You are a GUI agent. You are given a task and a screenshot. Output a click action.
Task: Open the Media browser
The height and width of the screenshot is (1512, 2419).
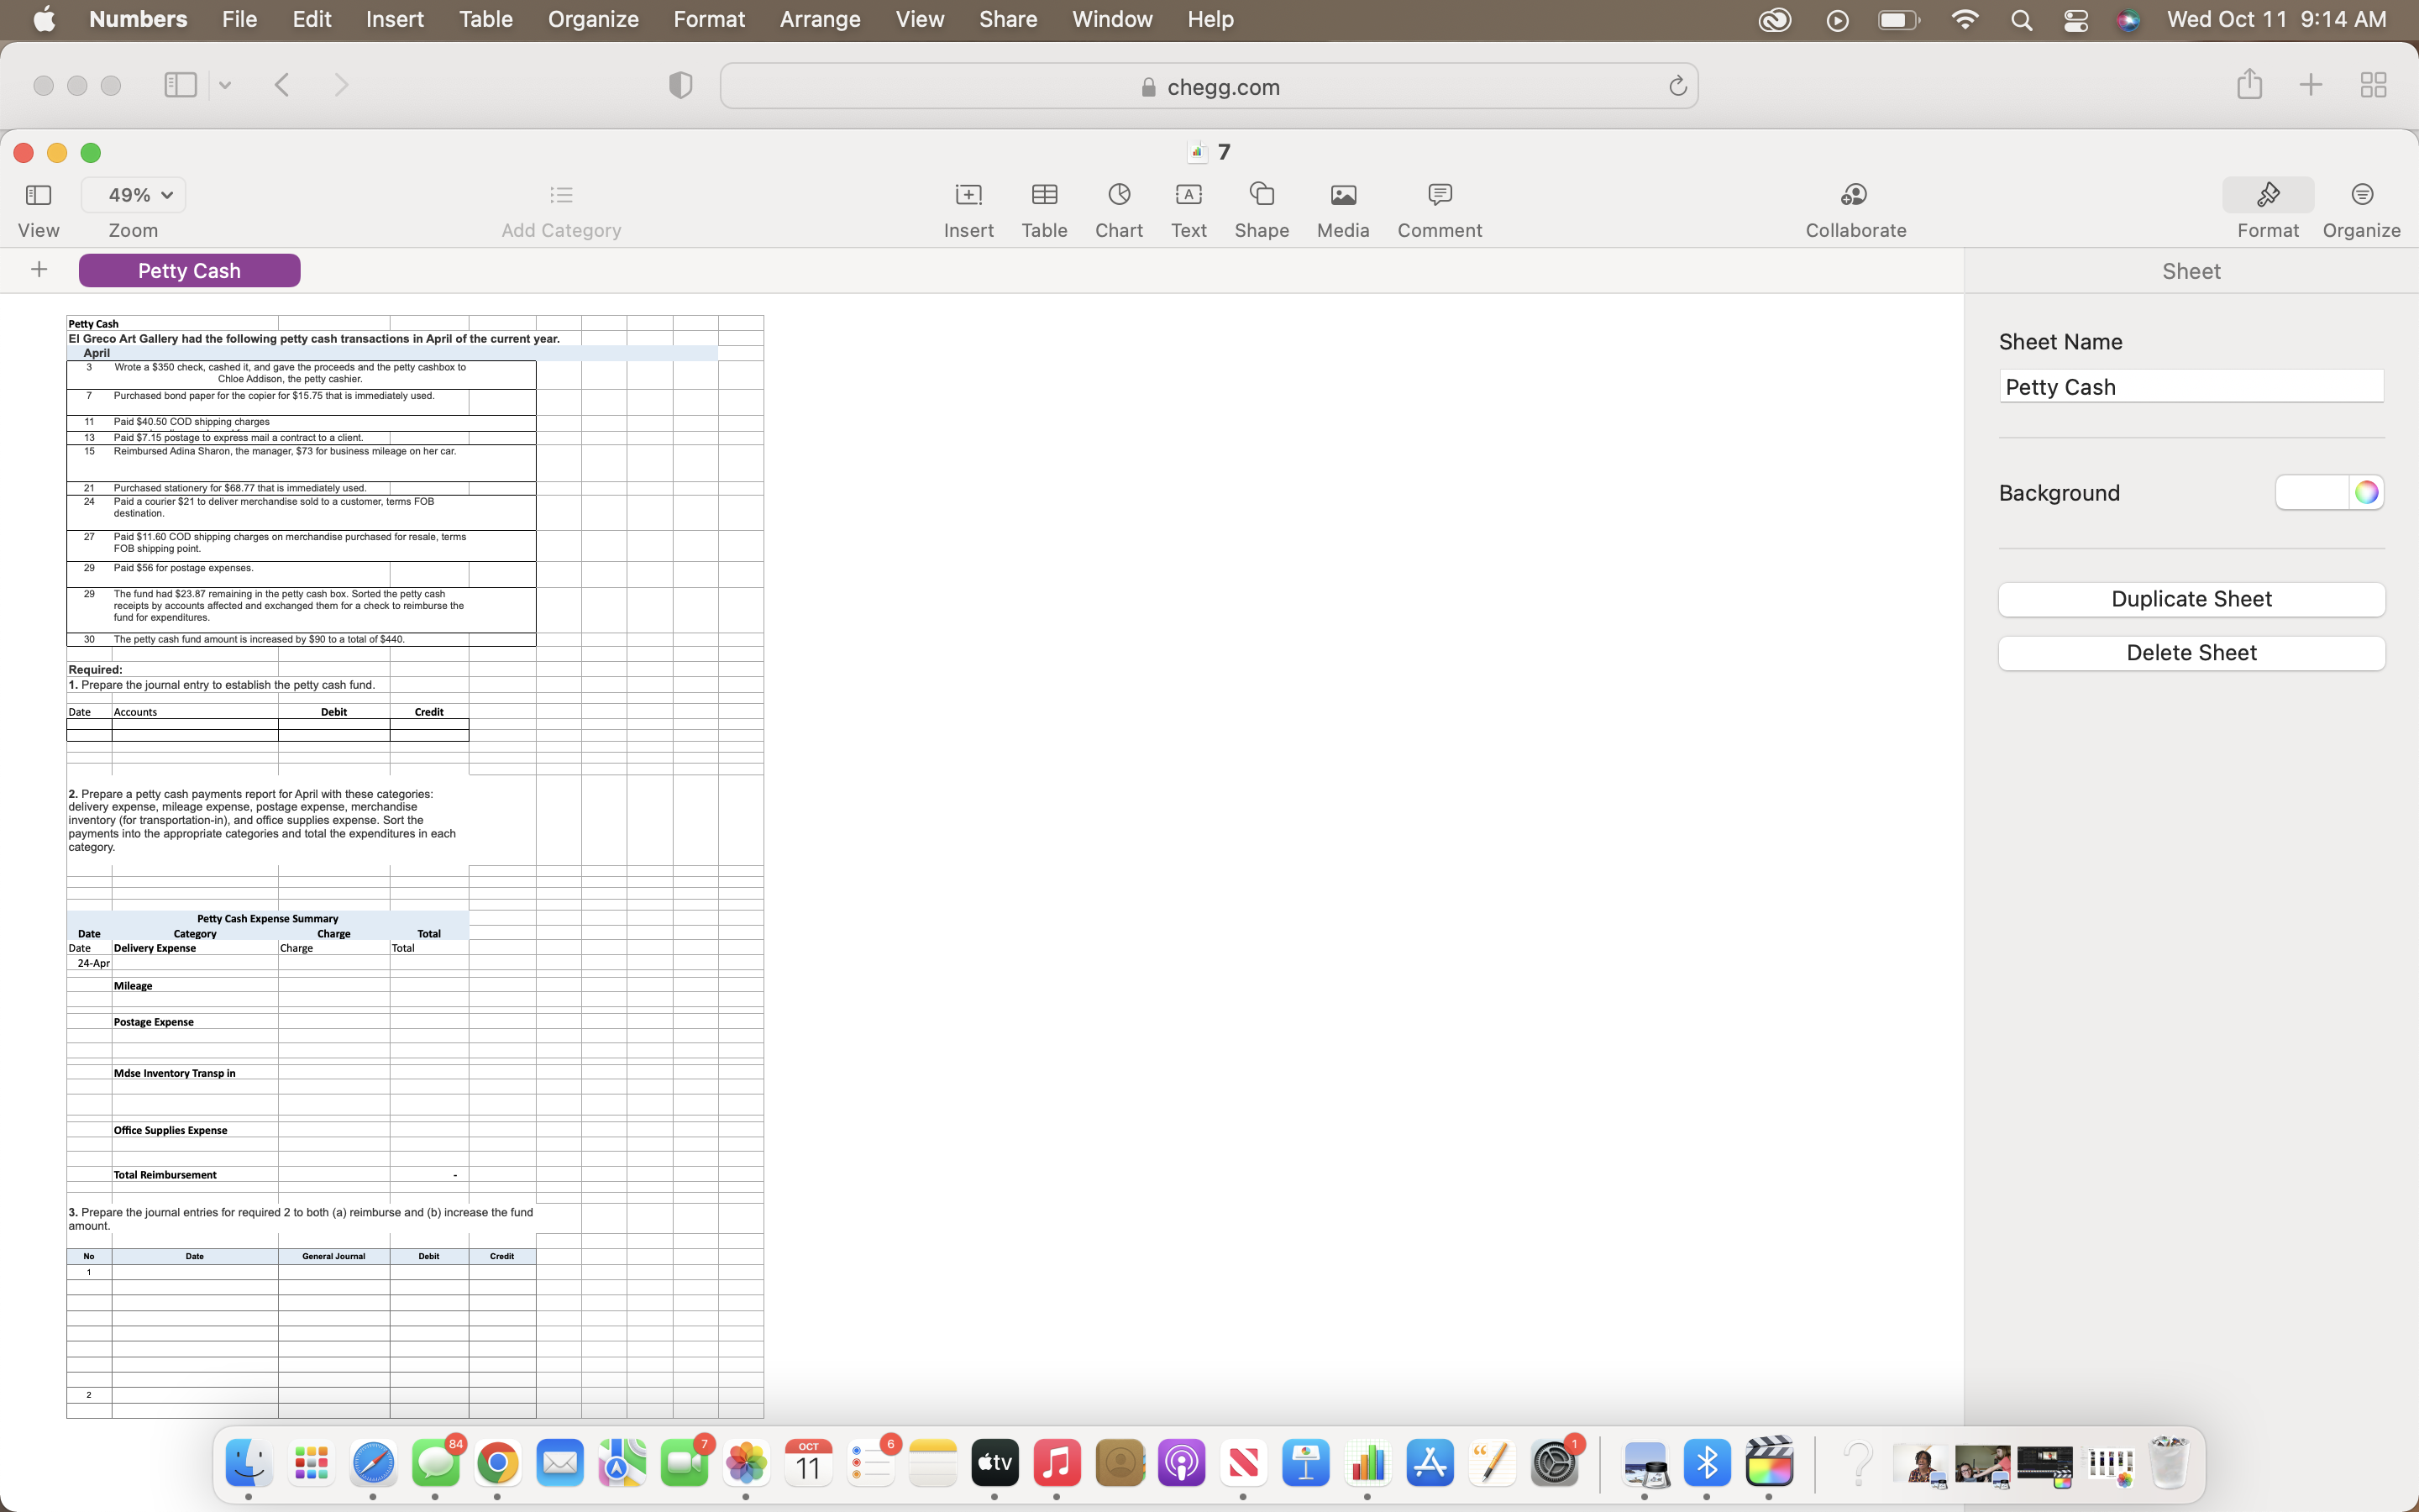(1342, 207)
